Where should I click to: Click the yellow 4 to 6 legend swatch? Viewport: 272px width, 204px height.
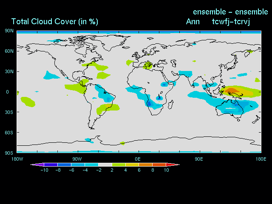[x=132, y=164]
